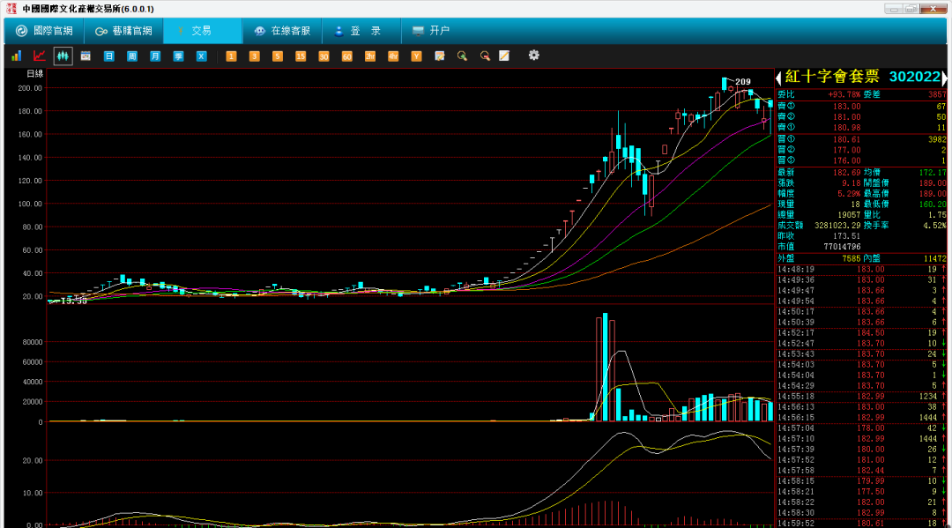952x528 pixels.
Task: Switch to the red line chart view
Action: pos(40,56)
